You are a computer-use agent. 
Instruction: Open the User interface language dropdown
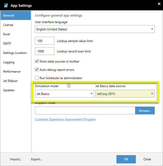(95, 29)
